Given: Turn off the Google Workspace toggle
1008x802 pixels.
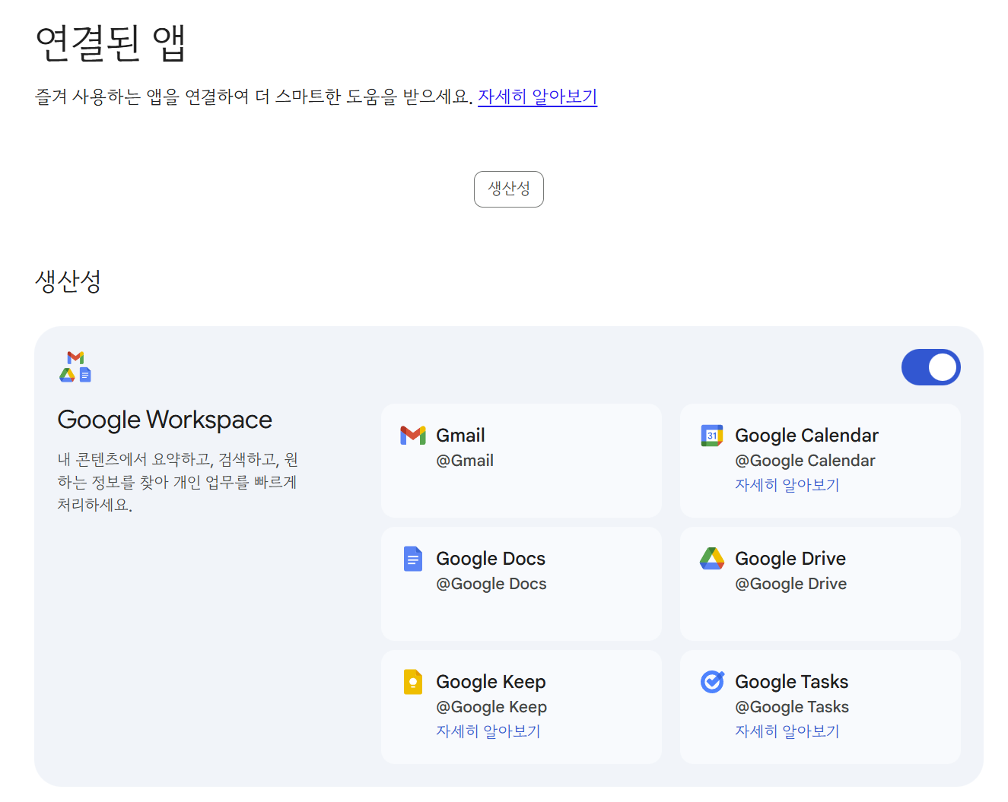Looking at the screenshot, I should coord(930,367).
